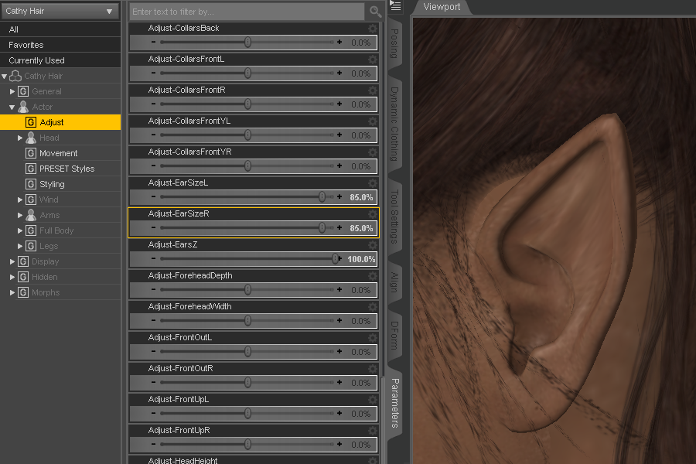Viewport: 696px width, 464px height.
Task: Open the Adjust-CollarsFrontYL settings gear
Action: (373, 121)
